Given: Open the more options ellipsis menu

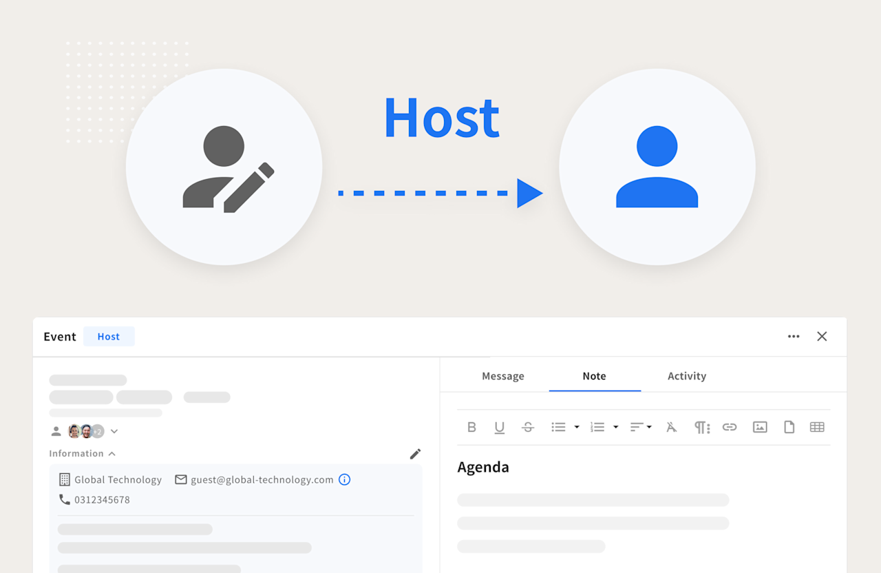Looking at the screenshot, I should [794, 336].
